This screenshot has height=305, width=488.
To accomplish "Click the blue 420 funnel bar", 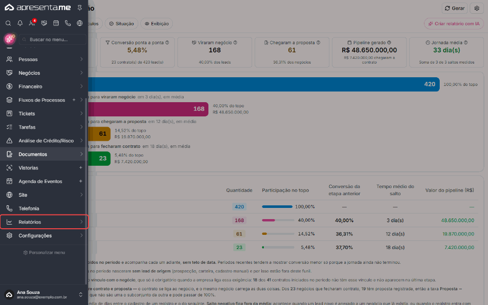I will [264, 84].
